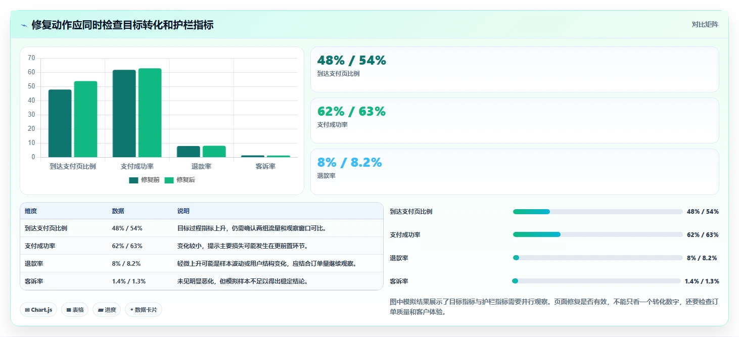Click the 支付成功率 table row label
Viewport: 739px width, 337px height.
(x=40, y=246)
